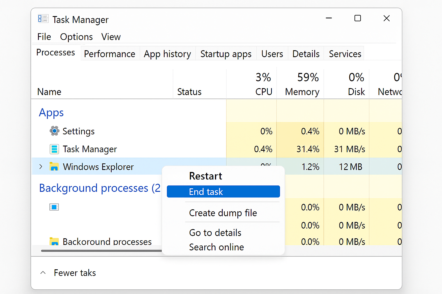This screenshot has width=442, height=294.
Task: Switch to the Performance tab
Action: (x=110, y=54)
